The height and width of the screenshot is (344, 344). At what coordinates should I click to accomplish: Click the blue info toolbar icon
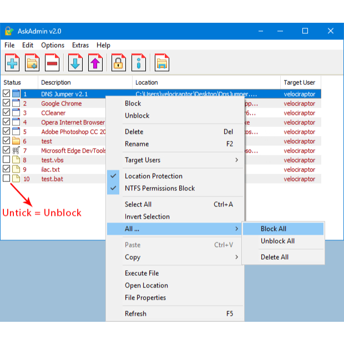click(139, 63)
